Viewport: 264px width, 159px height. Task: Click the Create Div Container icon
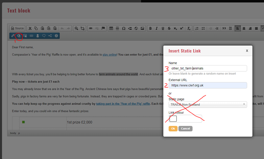[230, 28]
